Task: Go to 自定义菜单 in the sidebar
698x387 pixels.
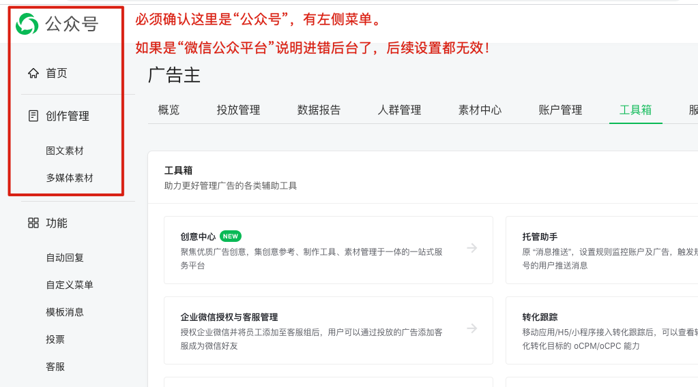Action: (70, 285)
